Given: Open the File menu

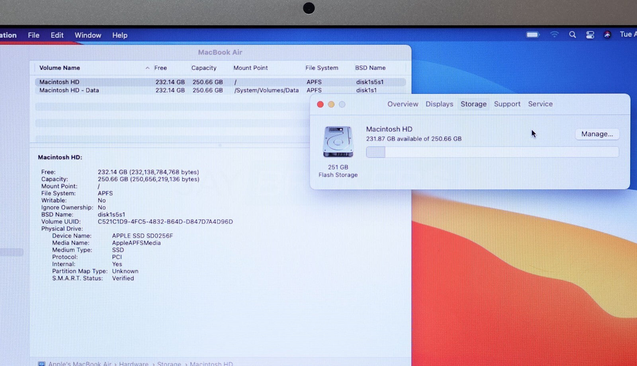Looking at the screenshot, I should click(33, 35).
